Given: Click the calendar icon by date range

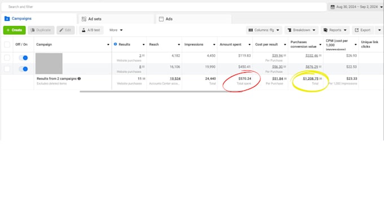Looking at the screenshot, I should tap(333, 7).
